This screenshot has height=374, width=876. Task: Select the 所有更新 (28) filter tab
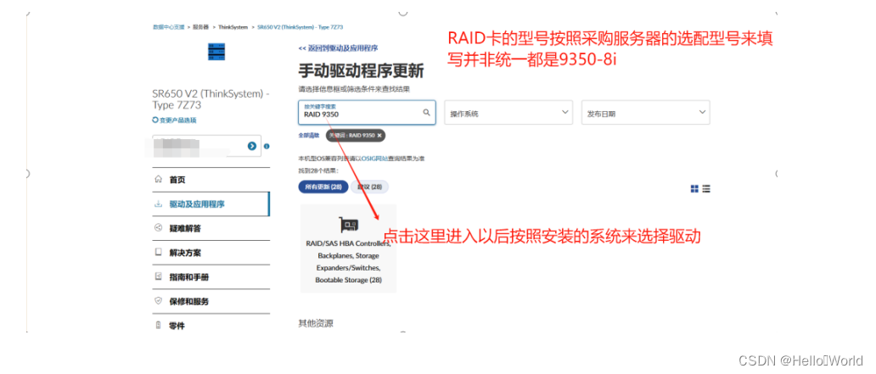[x=323, y=187]
